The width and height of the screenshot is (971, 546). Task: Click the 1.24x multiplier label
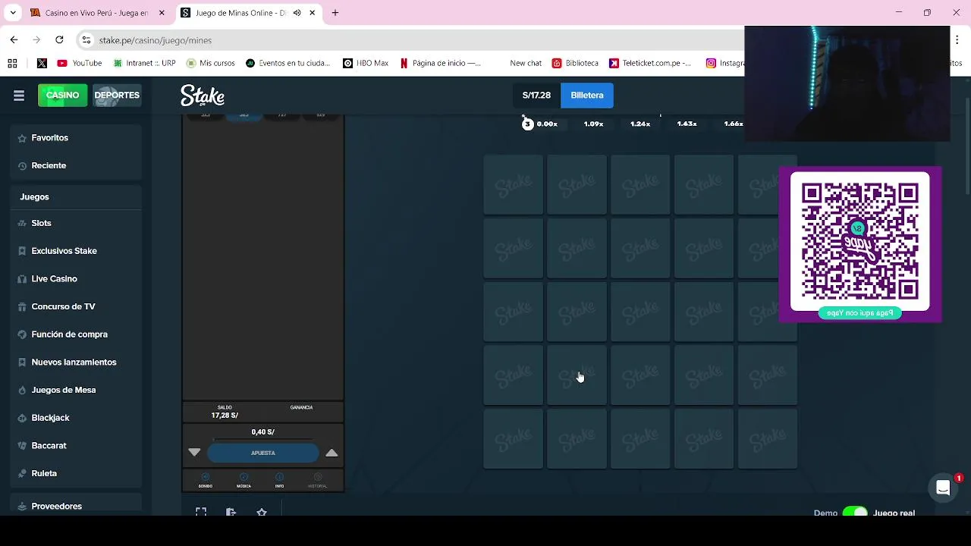640,124
